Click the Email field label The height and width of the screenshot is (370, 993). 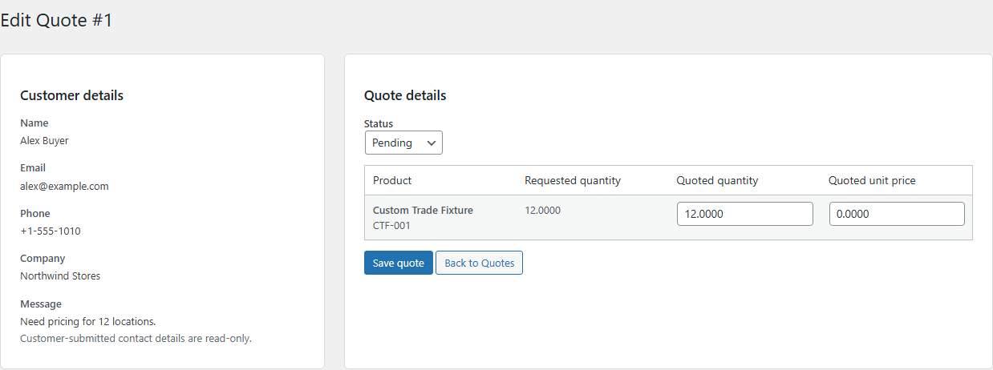[33, 167]
